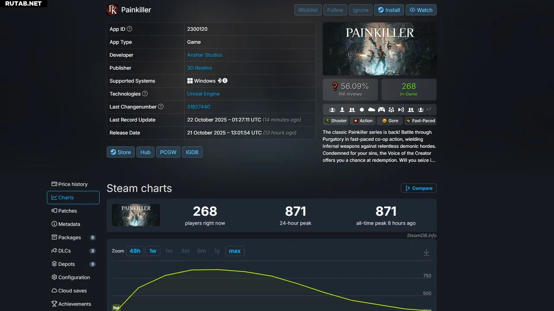This screenshot has width=554, height=311.
Task: Click the Steam Cloud icon
Action: click(x=371, y=110)
